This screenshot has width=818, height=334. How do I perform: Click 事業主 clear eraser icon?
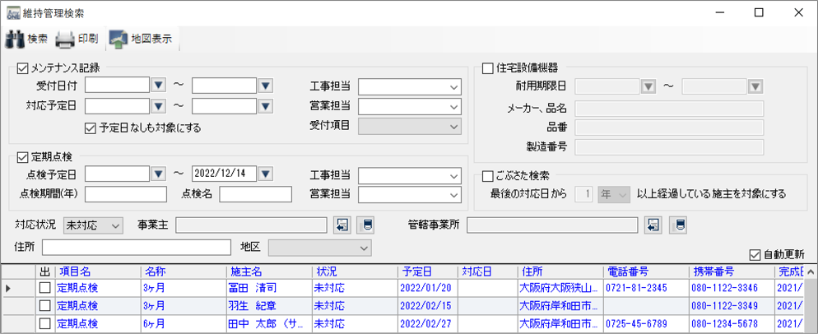tap(366, 225)
